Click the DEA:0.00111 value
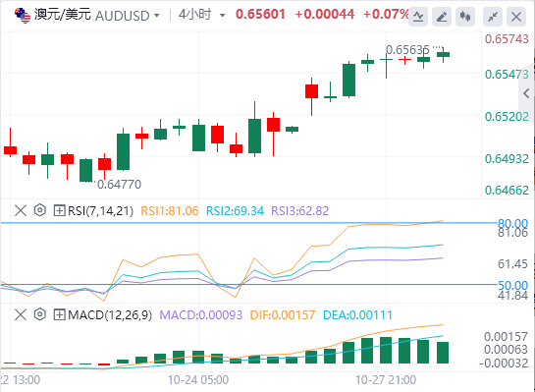The width and height of the screenshot is (535, 392). coord(357,314)
